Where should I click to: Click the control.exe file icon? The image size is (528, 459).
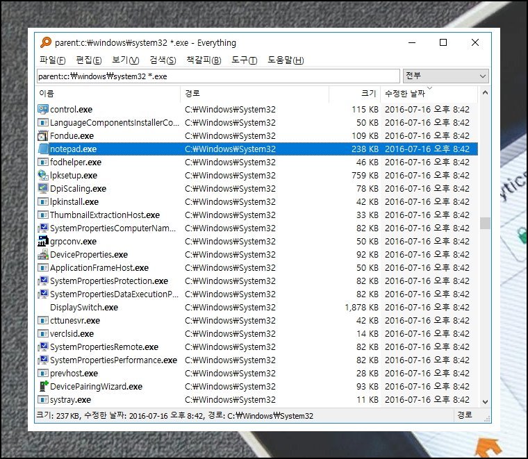pos(43,109)
